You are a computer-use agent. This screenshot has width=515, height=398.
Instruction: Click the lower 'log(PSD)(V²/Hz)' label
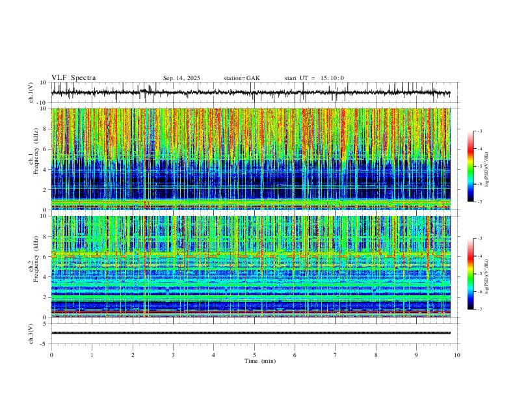pos(486,277)
